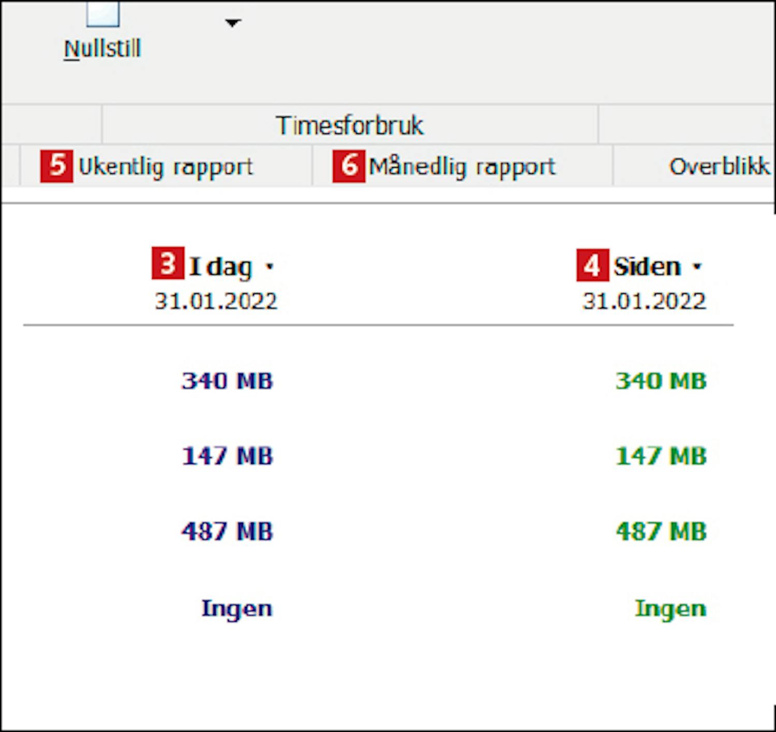
Task: Open the Ukentlig rapport tab
Action: tap(166, 167)
